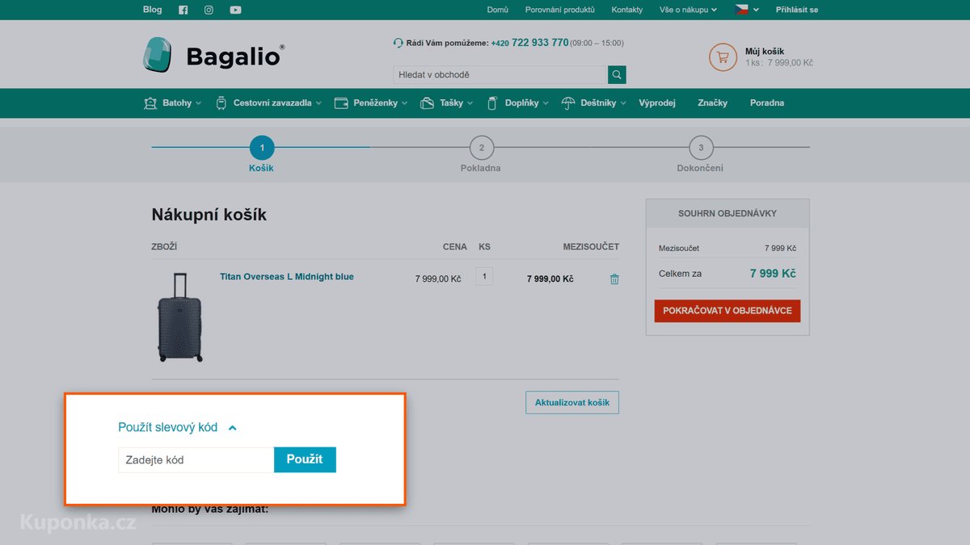This screenshot has width=970, height=545.
Task: Click the quantity field showing 1
Action: click(484, 277)
